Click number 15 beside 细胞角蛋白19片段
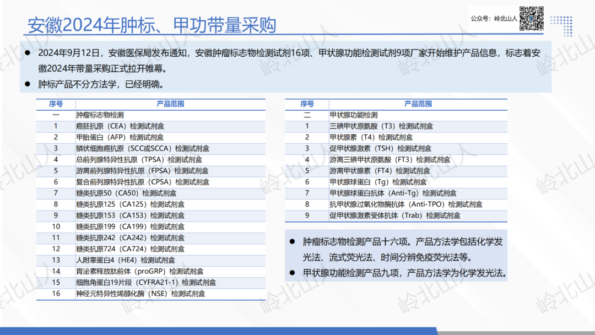Screen dimensions: 595x335 pos(56,283)
